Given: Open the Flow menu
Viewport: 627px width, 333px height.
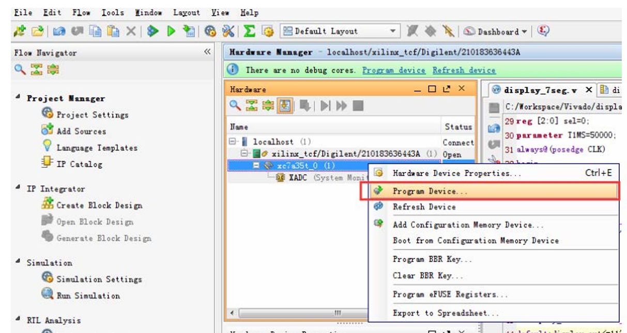Looking at the screenshot, I should (x=81, y=12).
